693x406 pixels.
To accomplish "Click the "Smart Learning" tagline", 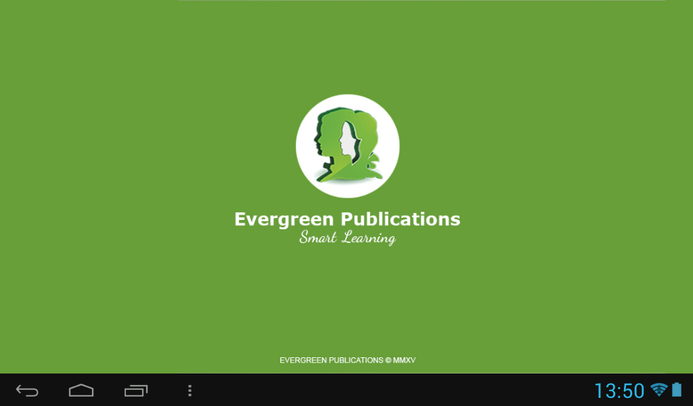I will (347, 238).
